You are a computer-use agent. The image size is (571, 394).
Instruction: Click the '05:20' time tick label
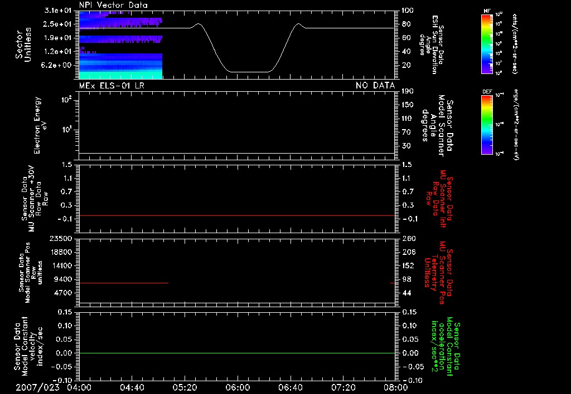tap(185, 387)
